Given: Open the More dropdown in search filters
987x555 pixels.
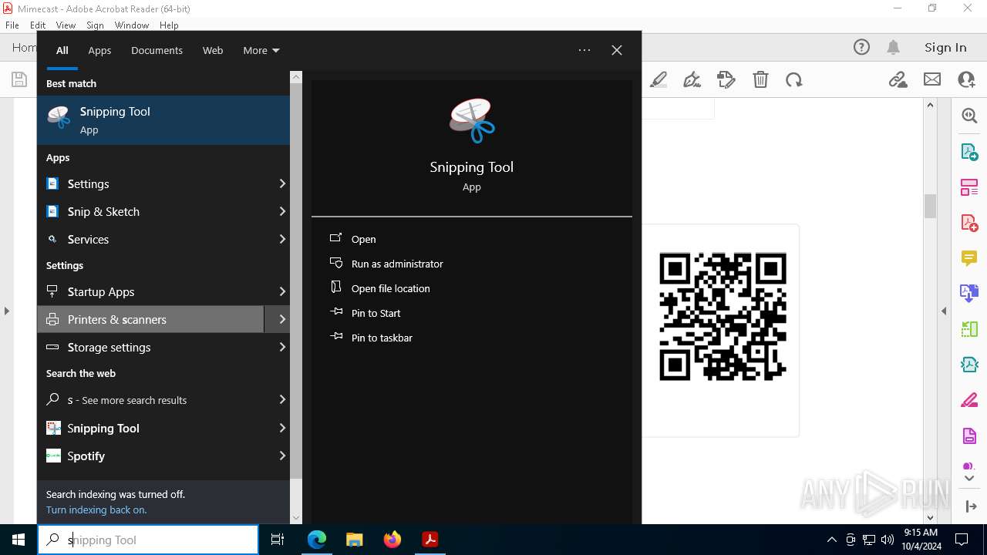Looking at the screenshot, I should [261, 50].
